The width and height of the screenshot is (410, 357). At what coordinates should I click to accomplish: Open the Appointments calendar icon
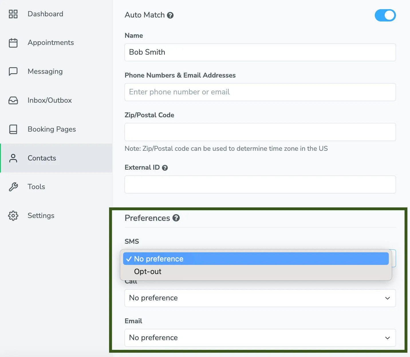tap(13, 43)
